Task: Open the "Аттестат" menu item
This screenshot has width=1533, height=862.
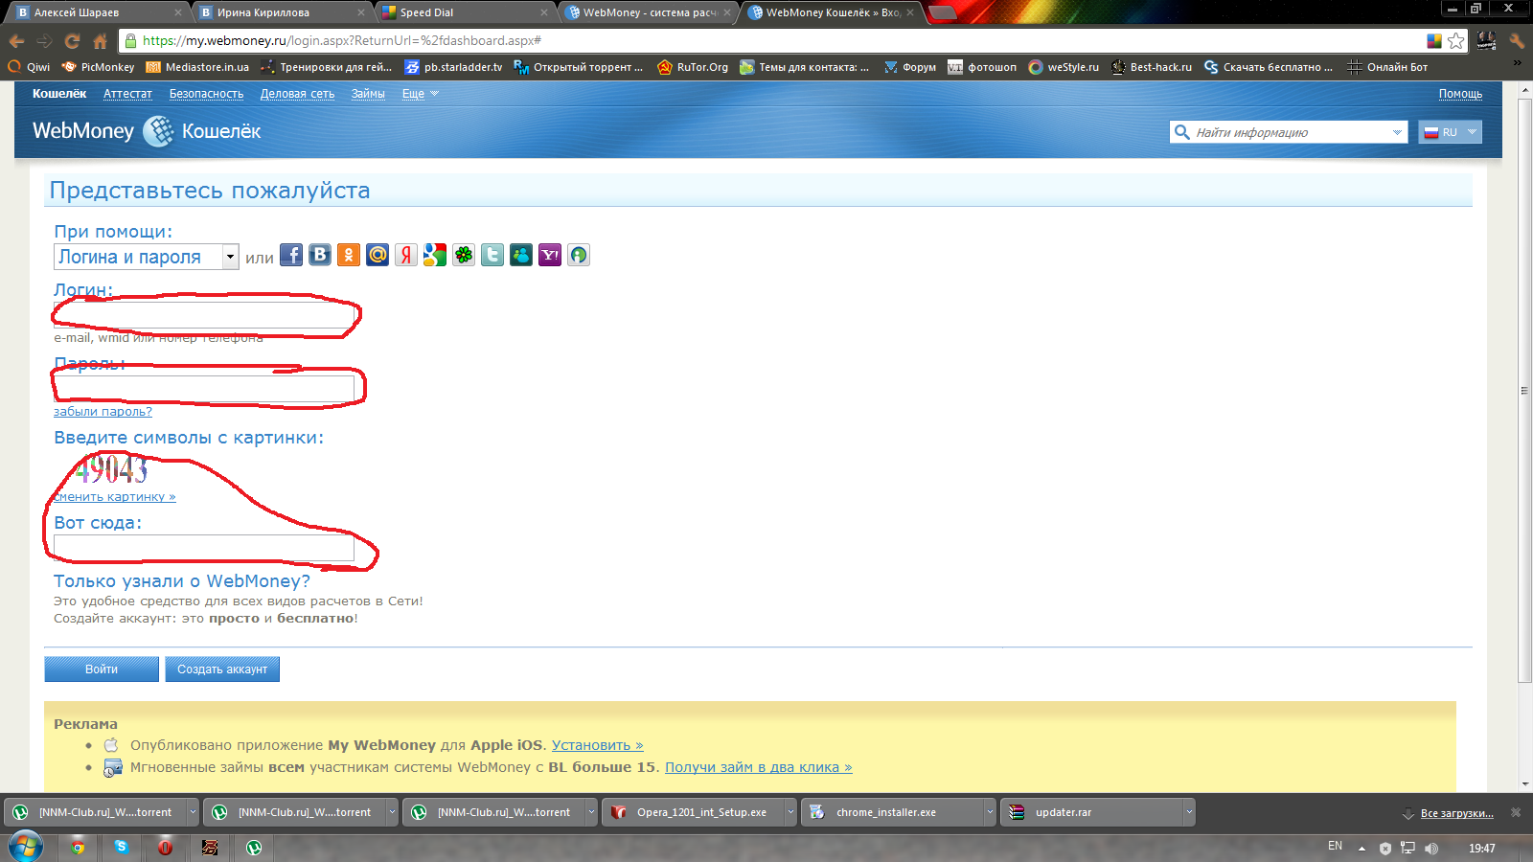Action: pos(127,94)
